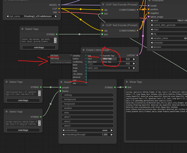This screenshot has height=153, width=187.
Task: Collapse the Empty Latent Image node via its title dot
Action: (84, 50)
